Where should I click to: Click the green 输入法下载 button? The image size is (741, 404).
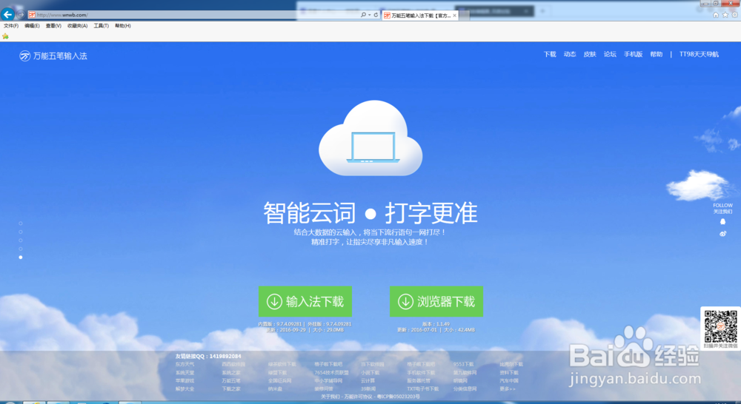(x=305, y=302)
